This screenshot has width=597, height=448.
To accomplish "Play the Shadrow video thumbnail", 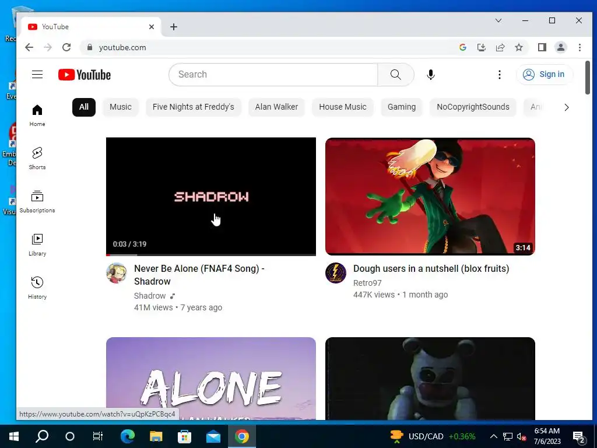I will point(211,197).
